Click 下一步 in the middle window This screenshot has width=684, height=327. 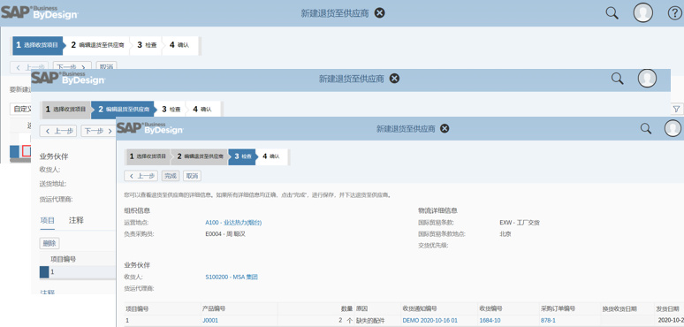(98, 131)
